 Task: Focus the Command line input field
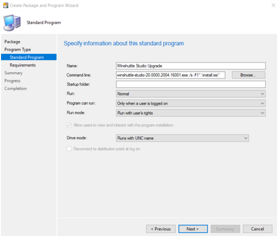pos(170,75)
